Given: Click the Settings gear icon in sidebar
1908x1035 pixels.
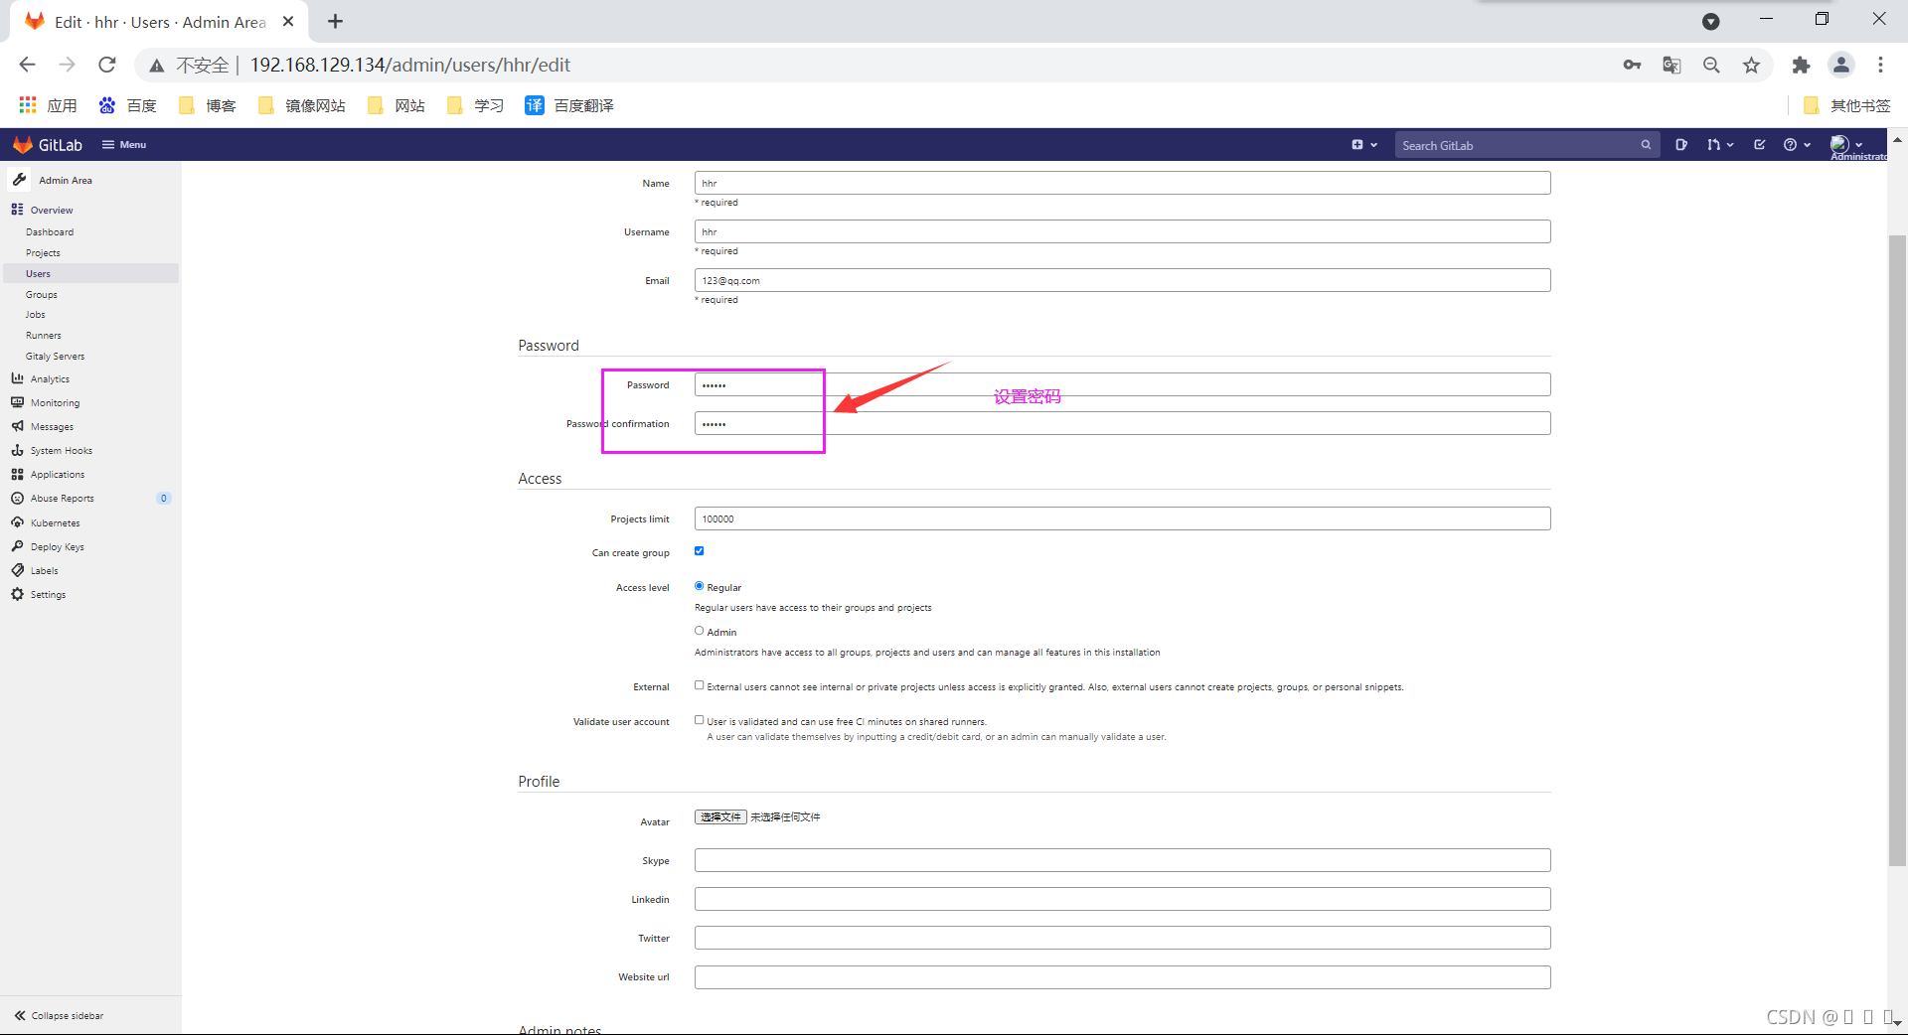Looking at the screenshot, I should click(17, 594).
